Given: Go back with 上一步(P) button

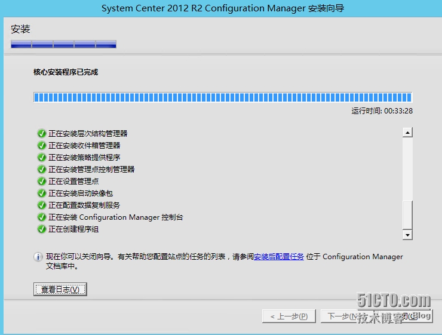Looking at the screenshot, I should coord(289,316).
